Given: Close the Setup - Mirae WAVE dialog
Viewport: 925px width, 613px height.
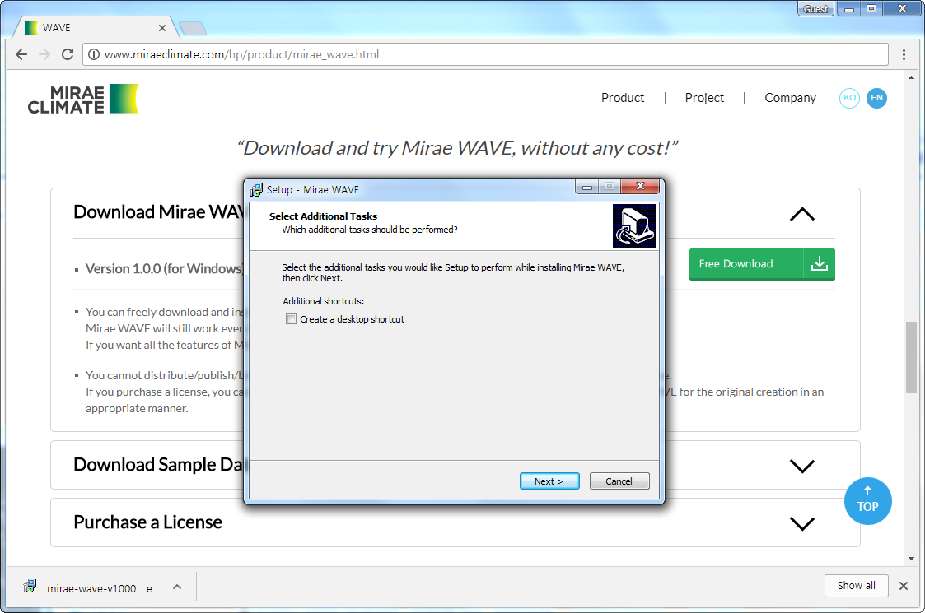Looking at the screenshot, I should (x=640, y=186).
